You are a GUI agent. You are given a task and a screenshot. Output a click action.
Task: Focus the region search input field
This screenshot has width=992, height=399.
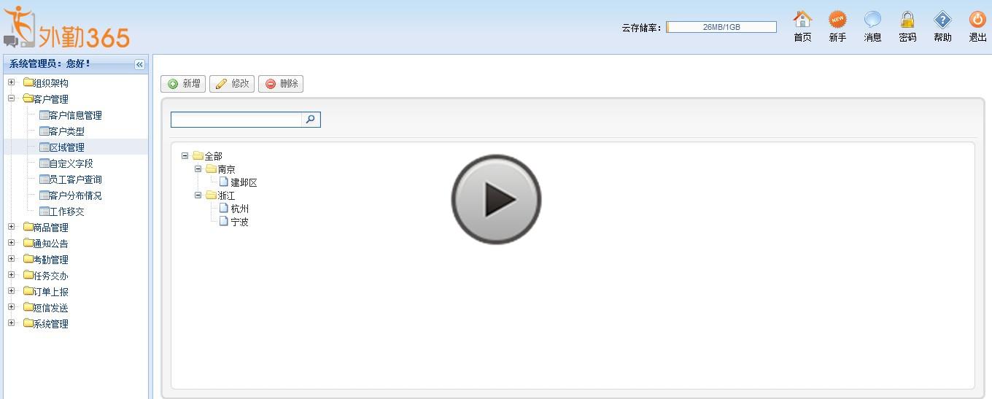pos(236,120)
